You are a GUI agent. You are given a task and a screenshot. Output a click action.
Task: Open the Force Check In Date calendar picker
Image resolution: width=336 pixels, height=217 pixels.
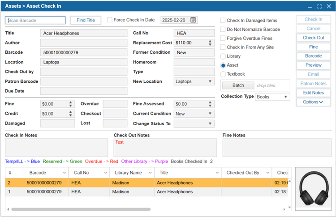click(x=193, y=20)
